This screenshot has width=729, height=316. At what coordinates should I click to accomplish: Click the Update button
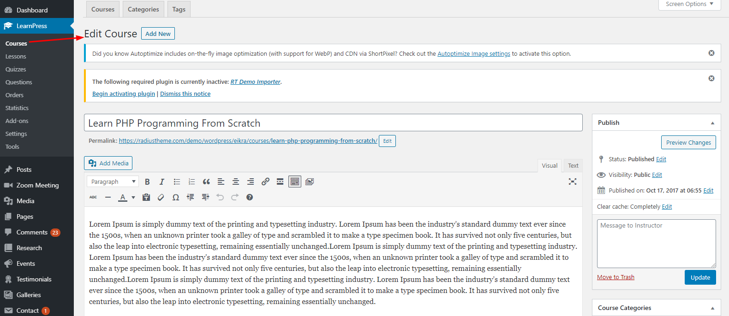point(700,277)
